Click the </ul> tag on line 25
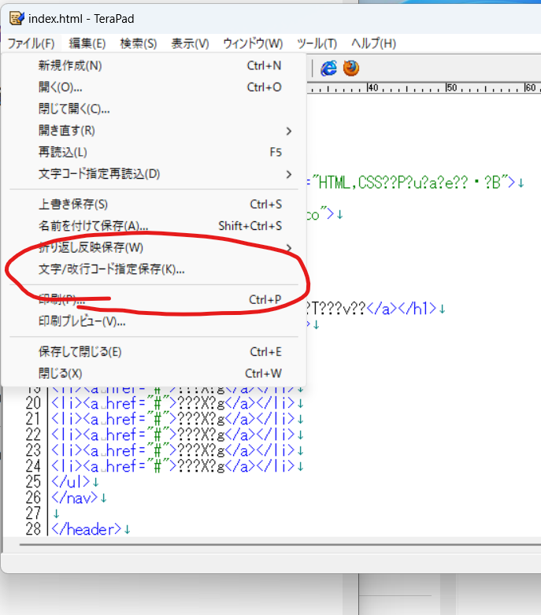This screenshot has height=615, width=541. pos(71,482)
